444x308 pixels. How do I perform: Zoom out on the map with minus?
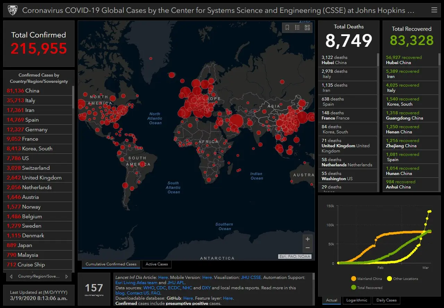pyautogui.click(x=307, y=248)
